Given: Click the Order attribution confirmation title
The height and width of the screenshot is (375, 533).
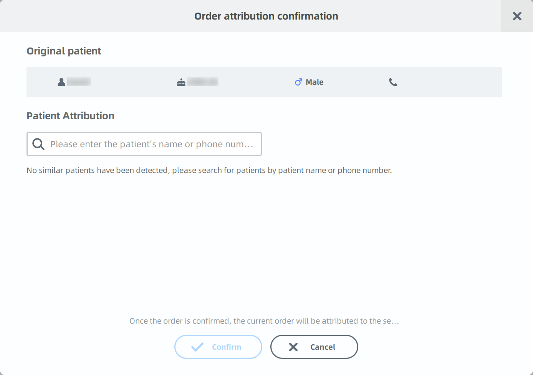Looking at the screenshot, I should coord(266,16).
